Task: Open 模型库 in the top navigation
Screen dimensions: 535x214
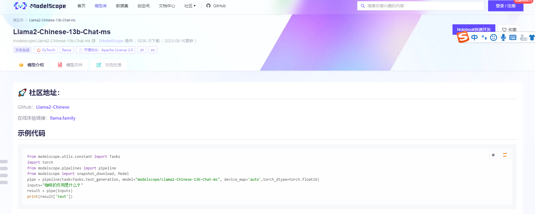Action: 101,6
